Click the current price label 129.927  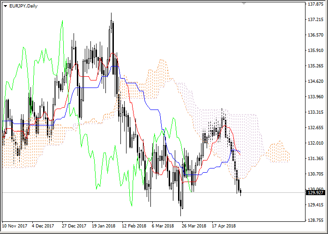click(315, 192)
